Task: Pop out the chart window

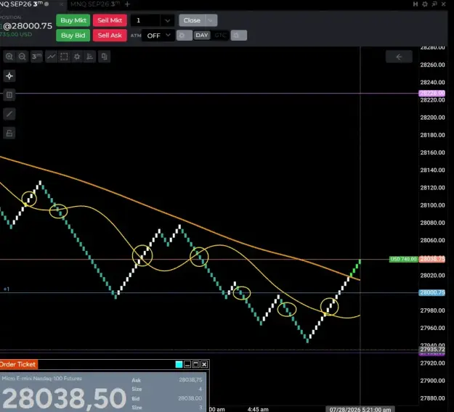Action: [x=434, y=4]
